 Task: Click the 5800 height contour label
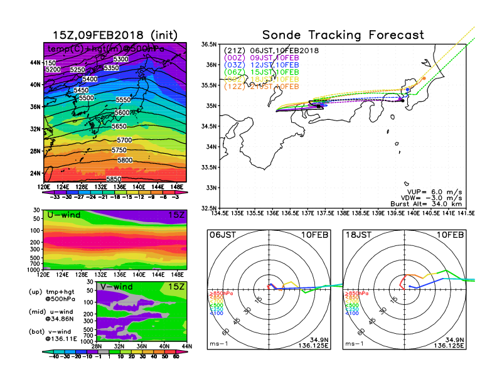(x=125, y=161)
